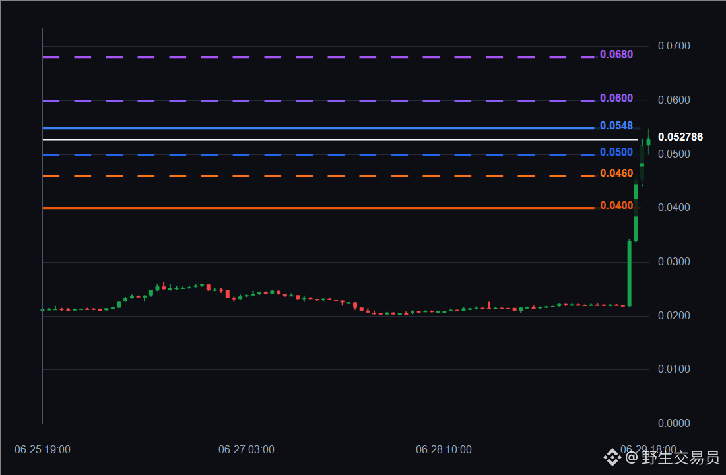Click the Binance logo watermark icon
The width and height of the screenshot is (726, 475).
coord(612,457)
